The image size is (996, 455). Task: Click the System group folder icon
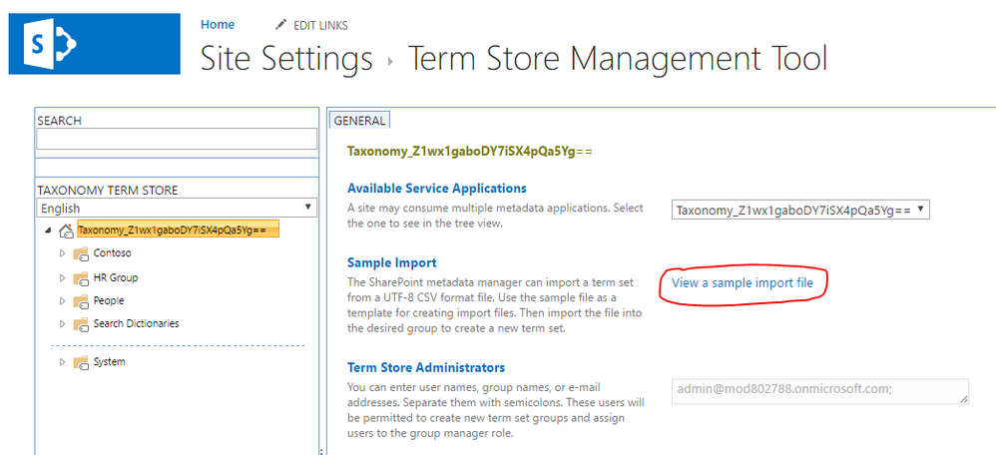tap(81, 362)
